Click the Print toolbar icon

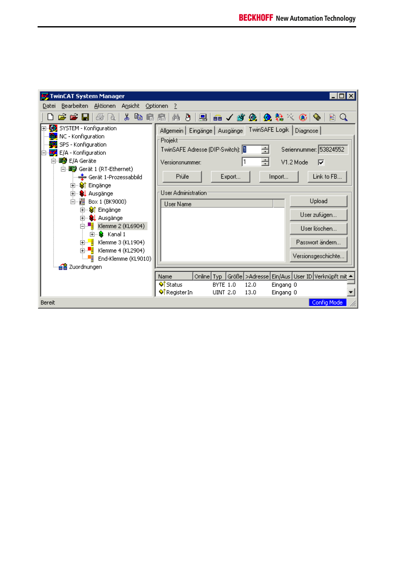[100, 117]
